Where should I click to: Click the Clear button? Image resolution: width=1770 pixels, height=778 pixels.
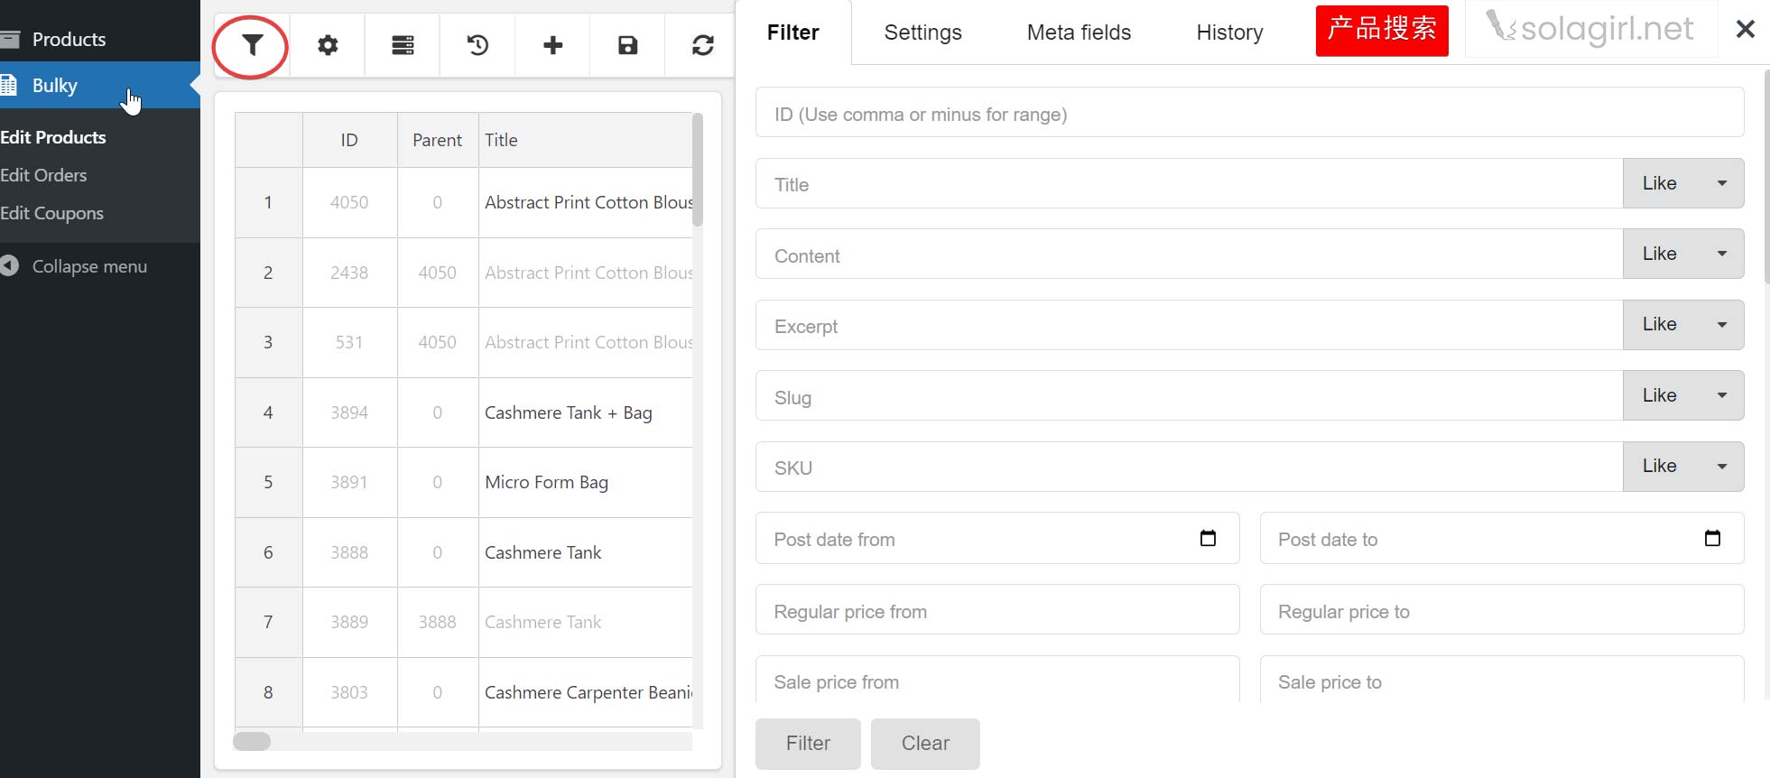click(925, 744)
